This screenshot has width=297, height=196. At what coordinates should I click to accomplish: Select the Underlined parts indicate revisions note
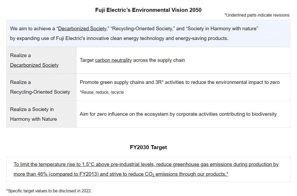click(257, 15)
